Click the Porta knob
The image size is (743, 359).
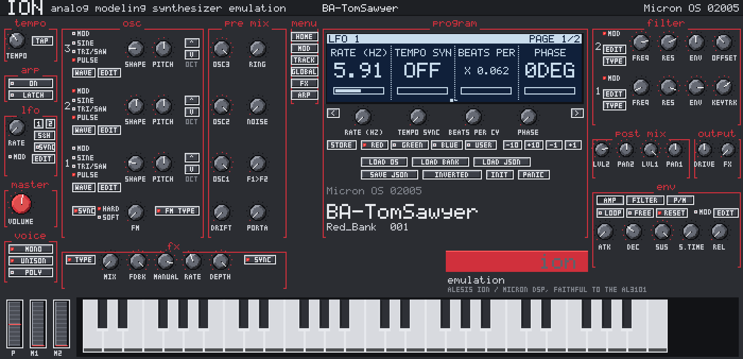pyautogui.click(x=257, y=212)
